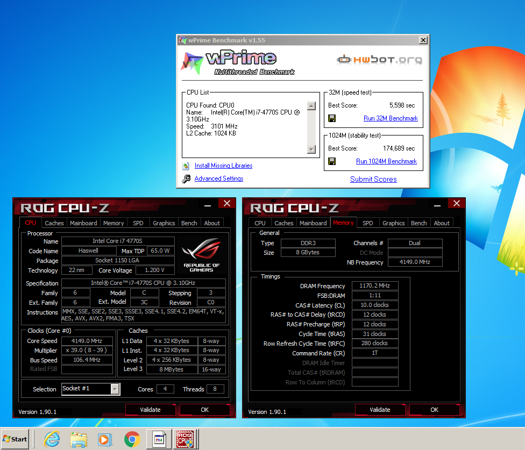Switch to Caches tab in left CPU-Z
Viewport: 525px width, 450px height.
coord(54,223)
